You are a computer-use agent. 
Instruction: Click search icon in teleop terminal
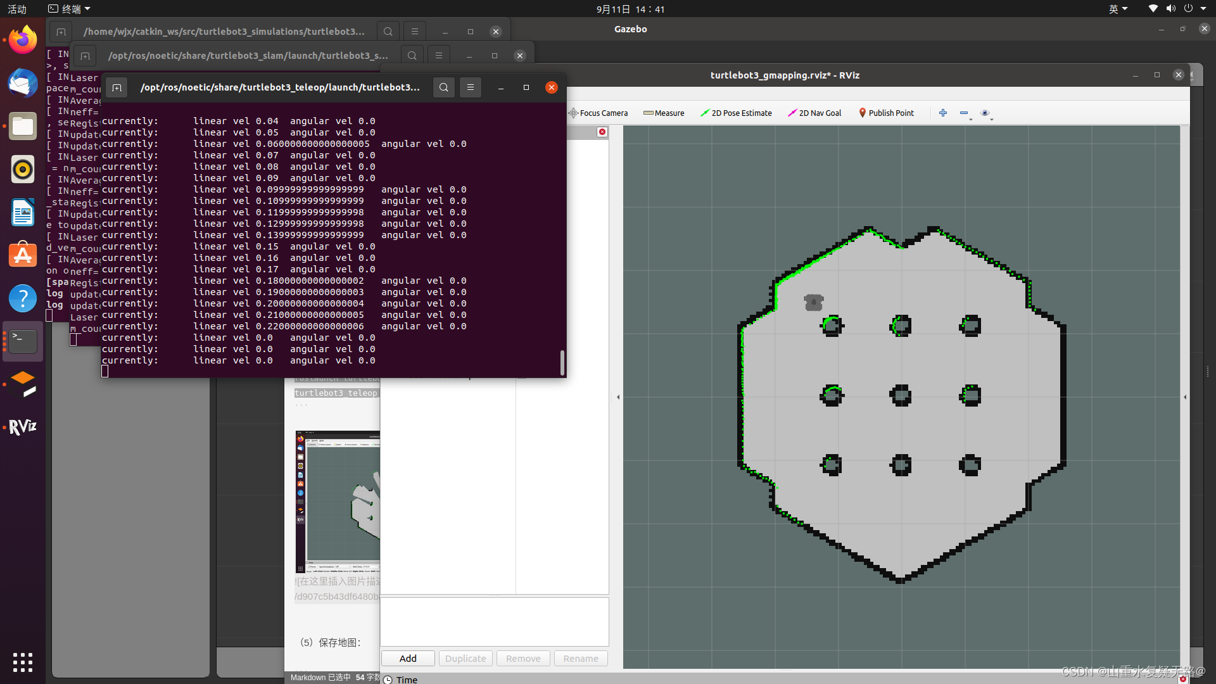pyautogui.click(x=444, y=87)
